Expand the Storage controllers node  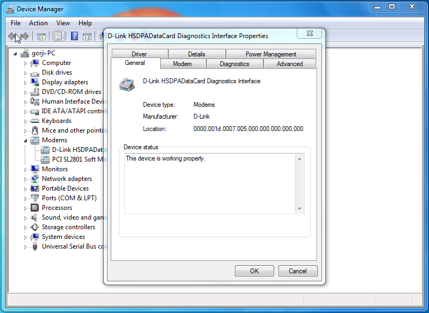(x=25, y=228)
